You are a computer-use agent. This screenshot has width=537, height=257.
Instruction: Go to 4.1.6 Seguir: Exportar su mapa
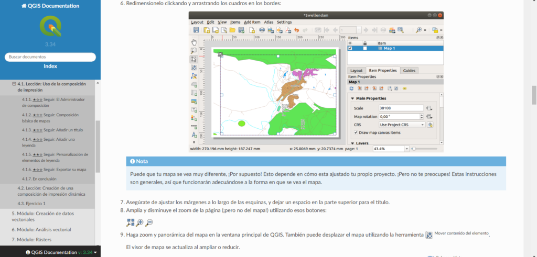[54, 170]
